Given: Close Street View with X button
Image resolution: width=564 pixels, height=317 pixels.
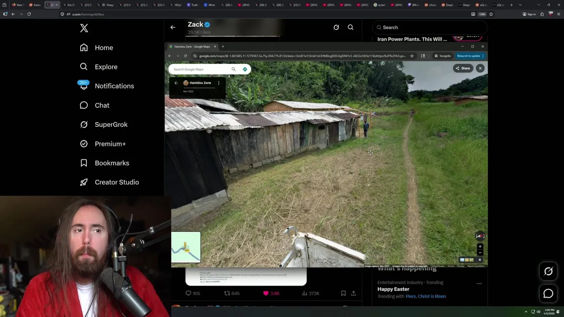Looking at the screenshot, I should coord(480,68).
